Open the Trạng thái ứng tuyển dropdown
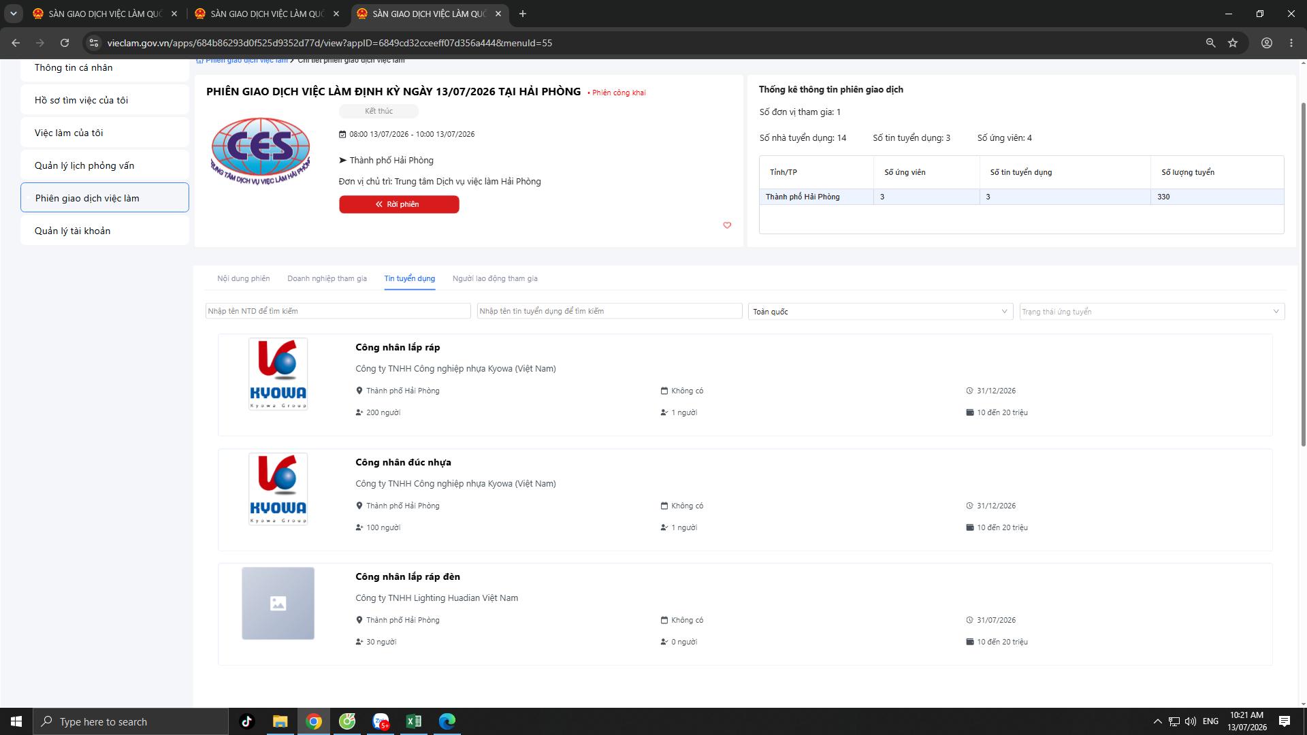Screen dimensions: 1307x735 pos(1152,311)
